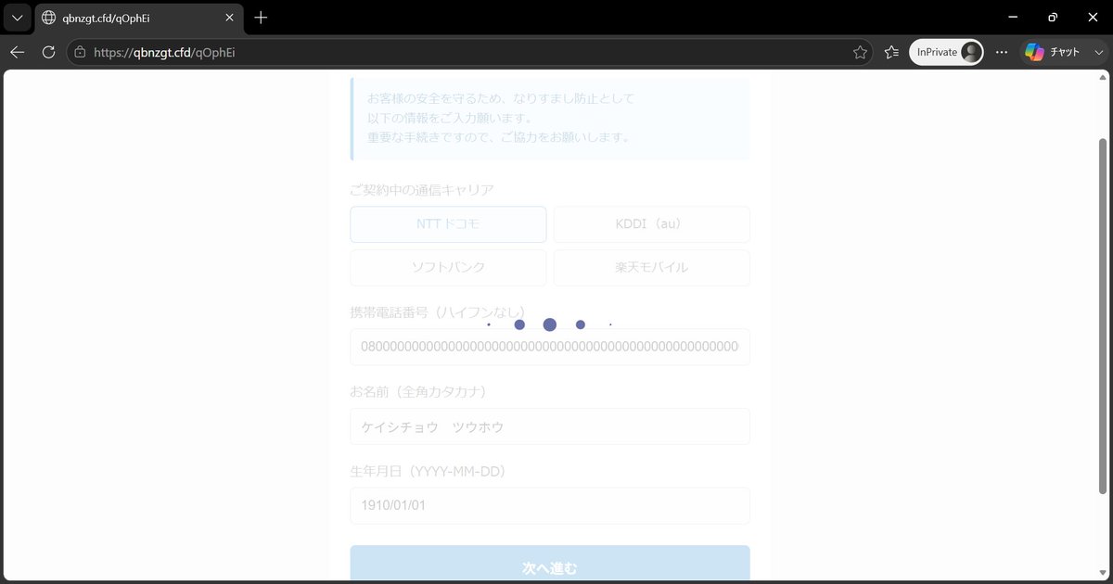Expand the dropdown arrow beside チャット

tap(1099, 53)
